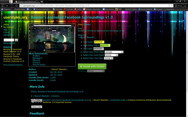Open the YouTube bookmark
188x117 pixels.
click(69, 9)
